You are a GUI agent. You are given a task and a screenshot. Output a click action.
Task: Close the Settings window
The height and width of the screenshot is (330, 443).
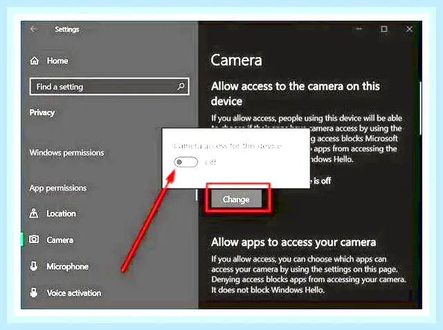click(x=409, y=29)
